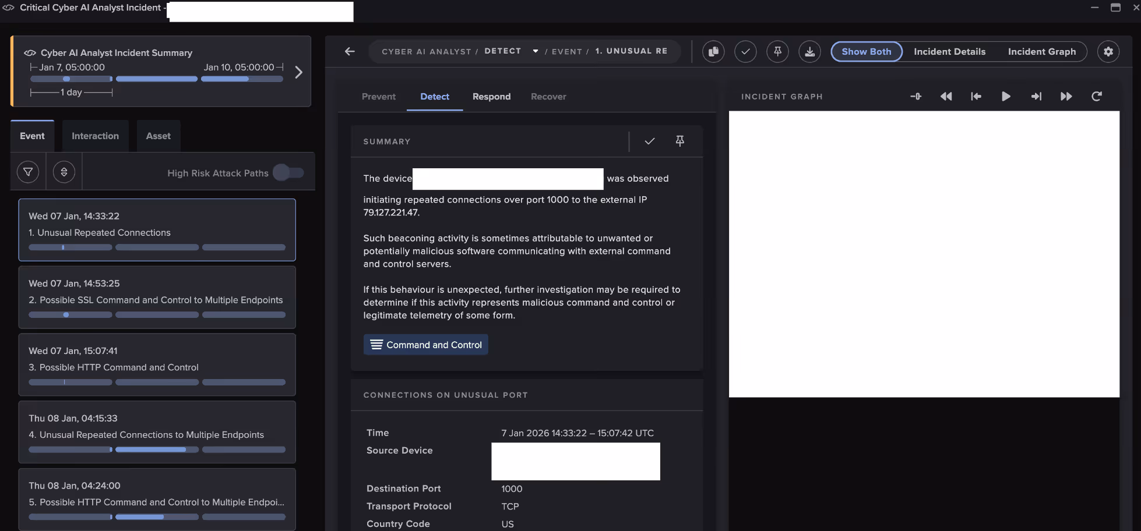Viewport: 1141px width, 531px height.
Task: Select event 3. Possible HTTP Command and Control
Action: (x=157, y=365)
